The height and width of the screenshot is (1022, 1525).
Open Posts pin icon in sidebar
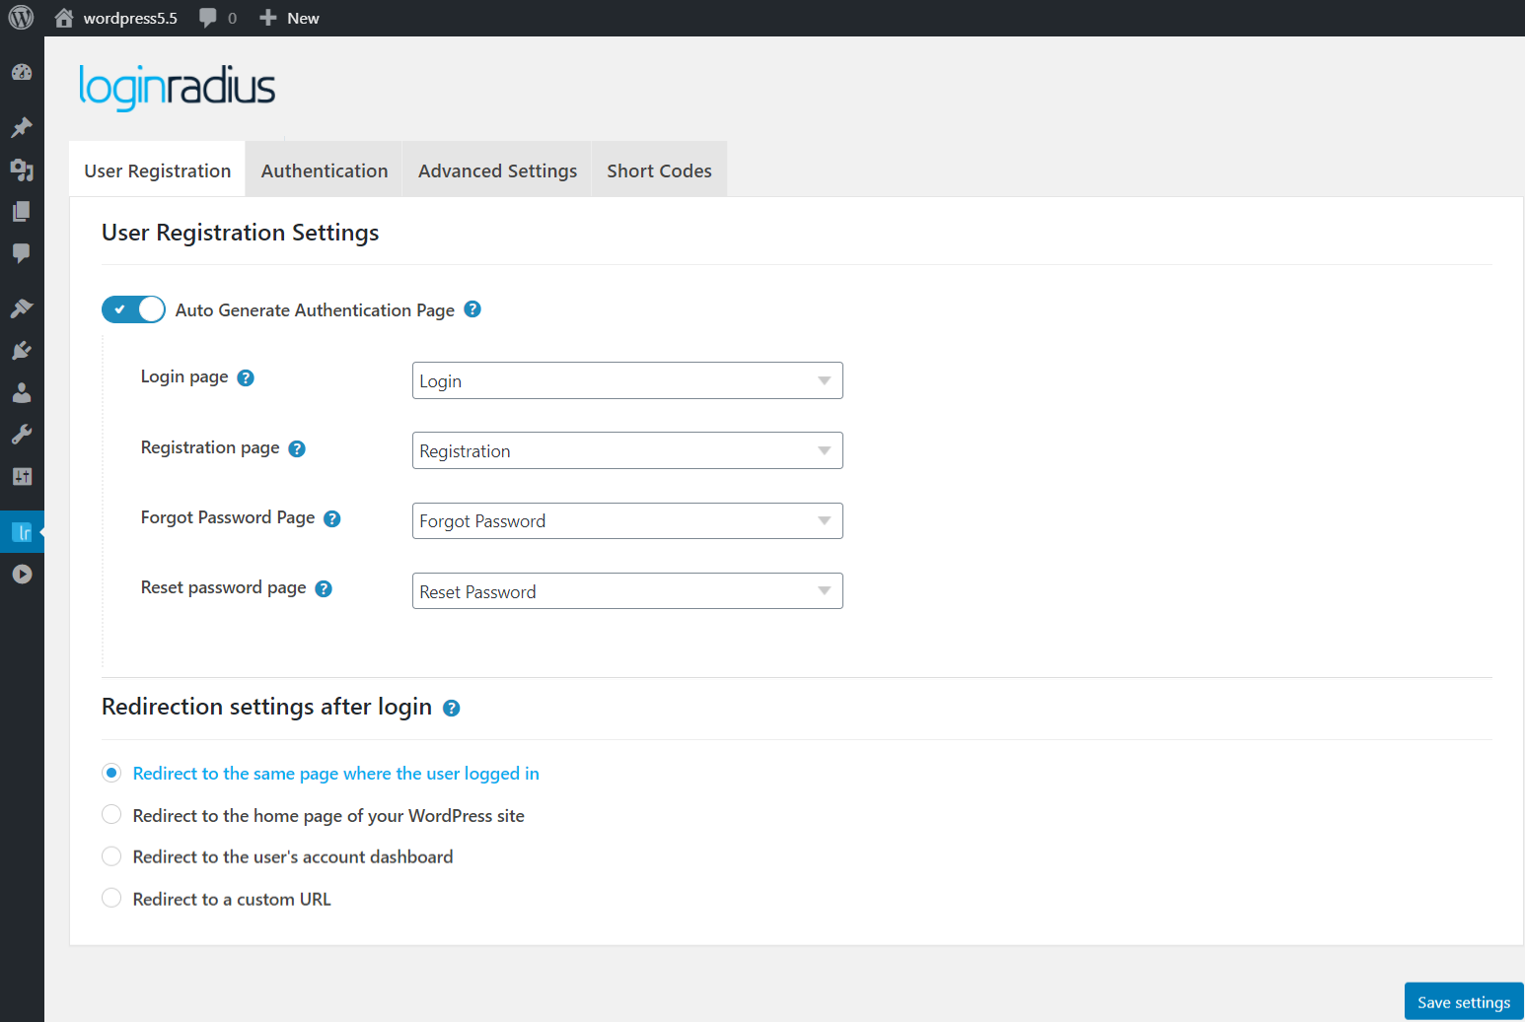pyautogui.click(x=22, y=127)
